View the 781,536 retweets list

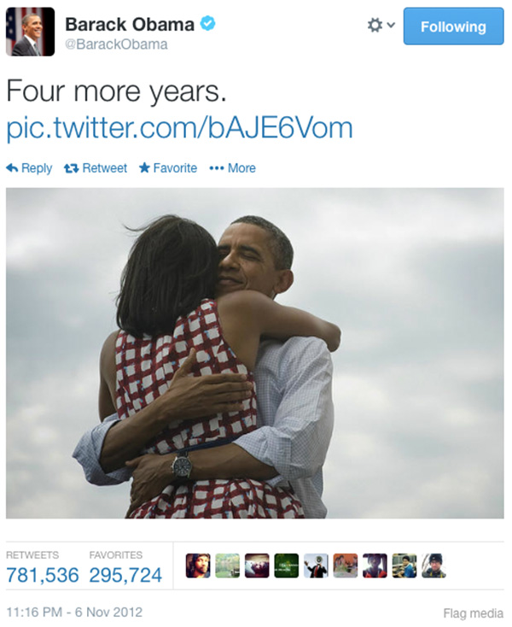pos(43,575)
